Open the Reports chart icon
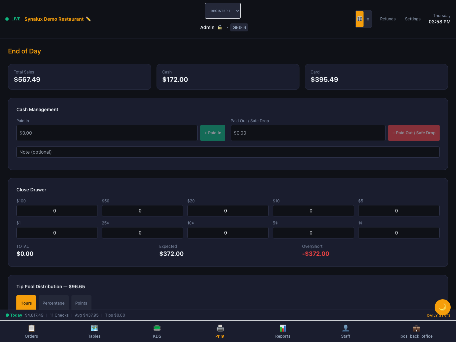The width and height of the screenshot is (456, 342). [283, 328]
